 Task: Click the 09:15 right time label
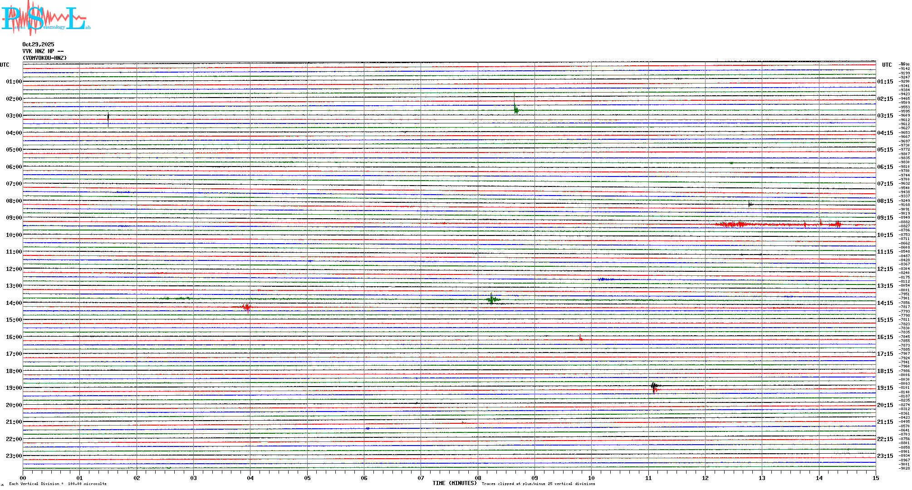pos(885,218)
